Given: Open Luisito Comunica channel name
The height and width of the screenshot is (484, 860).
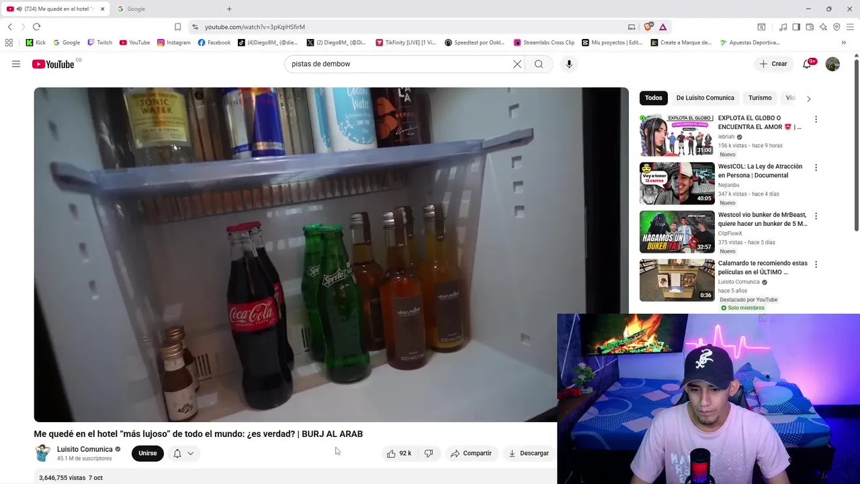Looking at the screenshot, I should 85,449.
